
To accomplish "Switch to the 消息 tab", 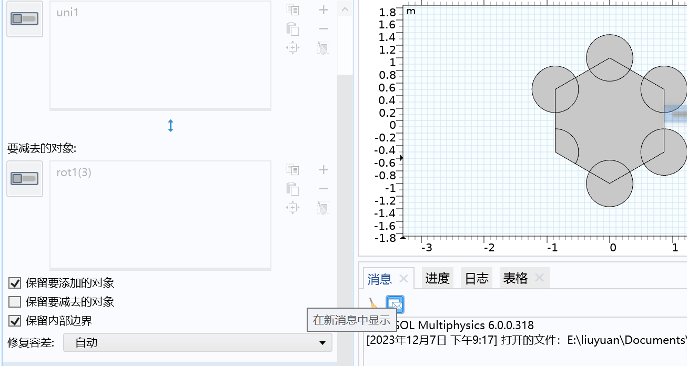I will coord(380,279).
